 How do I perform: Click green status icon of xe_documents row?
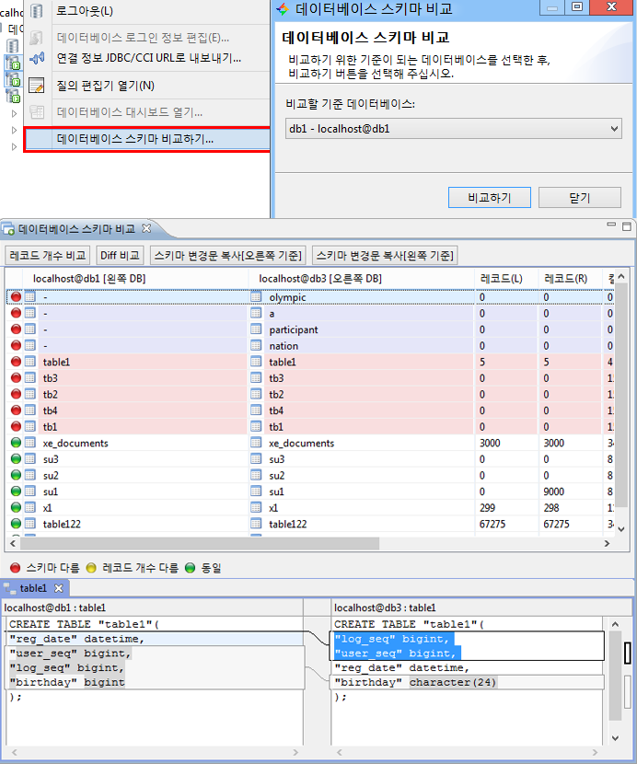click(x=16, y=443)
